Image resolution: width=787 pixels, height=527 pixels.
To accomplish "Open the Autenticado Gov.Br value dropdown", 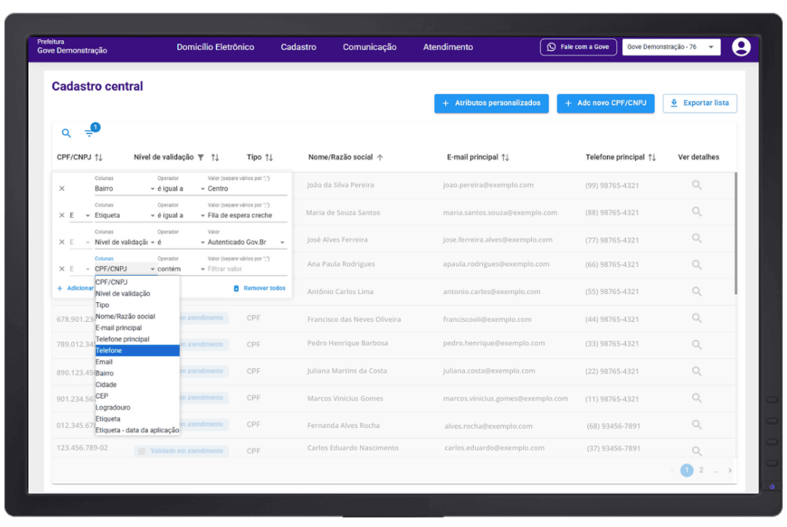I will (246, 242).
